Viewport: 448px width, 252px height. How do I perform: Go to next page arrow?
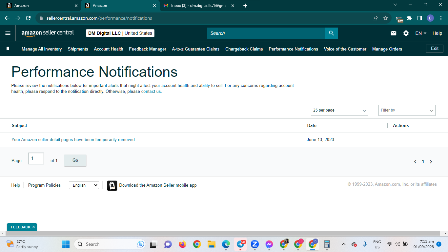click(431, 161)
